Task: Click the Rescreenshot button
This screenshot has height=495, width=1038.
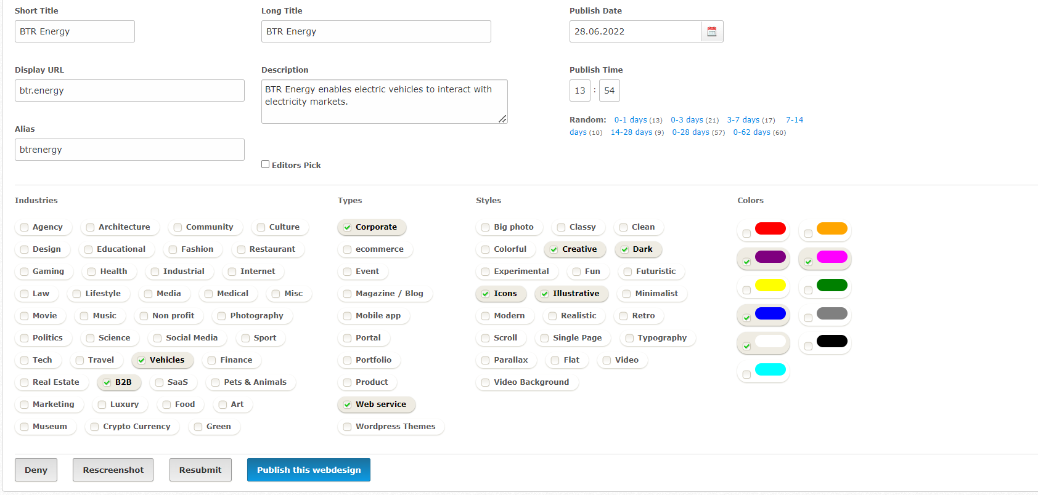Action: (x=113, y=470)
